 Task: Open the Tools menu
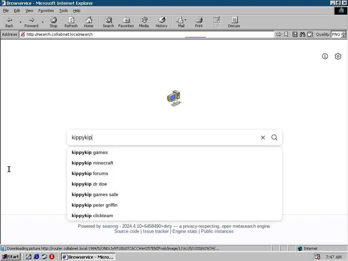coord(63,11)
